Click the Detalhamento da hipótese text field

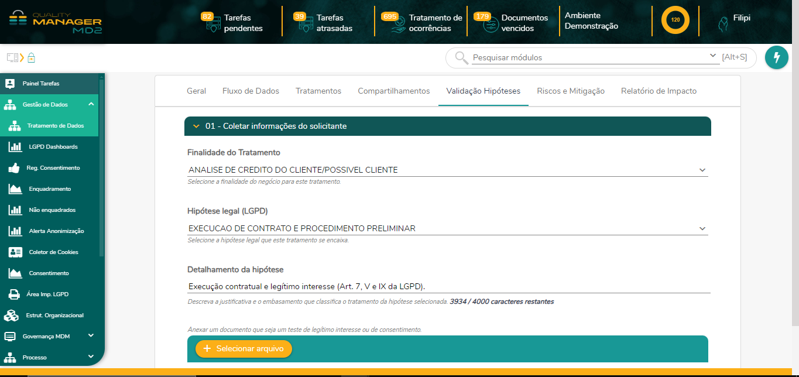pos(447,287)
